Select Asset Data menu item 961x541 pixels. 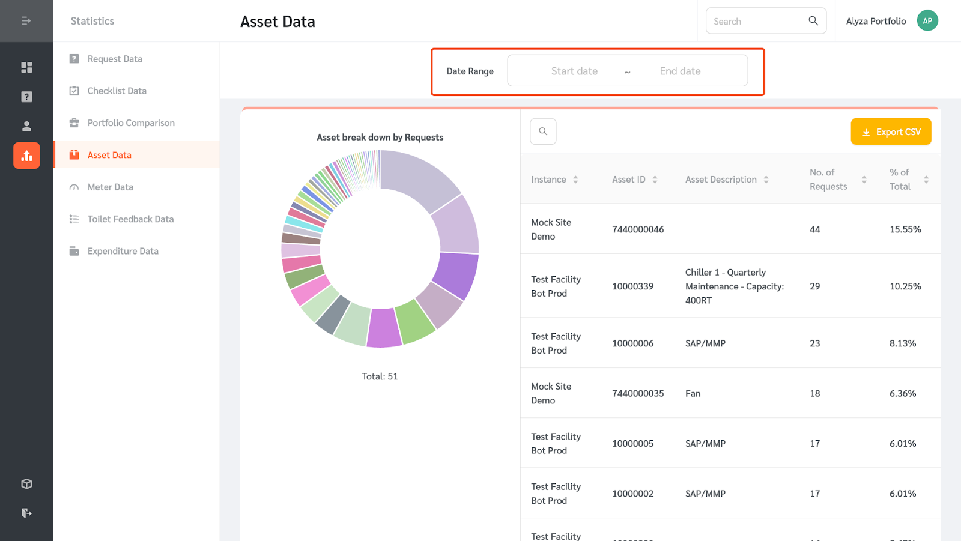(x=137, y=155)
